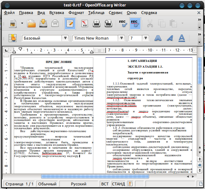Toggle Bold formatting

(x=158, y=38)
